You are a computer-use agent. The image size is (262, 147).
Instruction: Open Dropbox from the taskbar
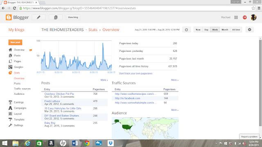coord(111,143)
